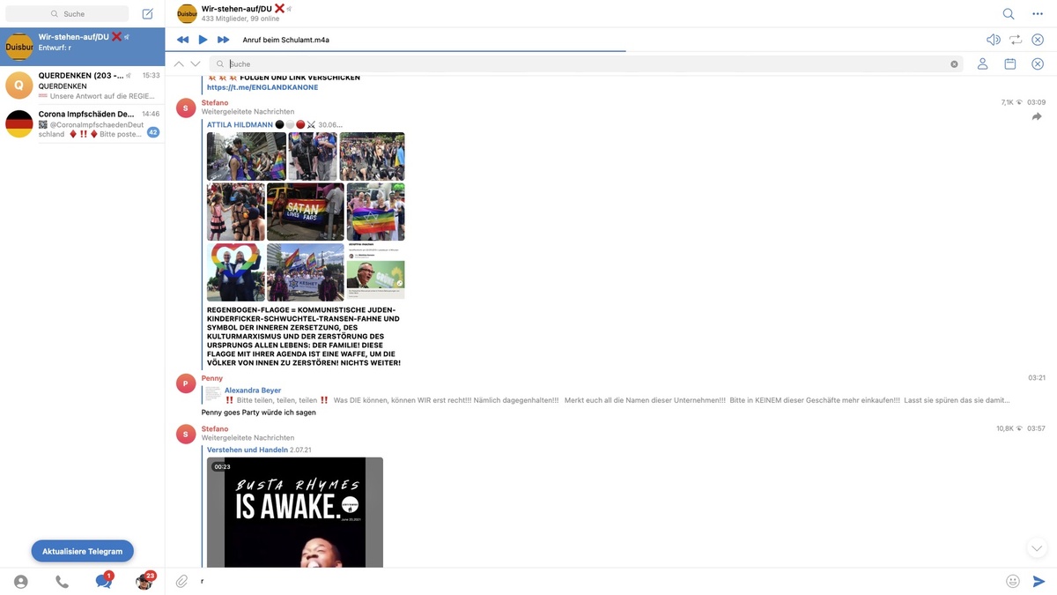Image resolution: width=1057 pixels, height=595 pixels.
Task: Switch to the Chats tab
Action: (x=103, y=581)
